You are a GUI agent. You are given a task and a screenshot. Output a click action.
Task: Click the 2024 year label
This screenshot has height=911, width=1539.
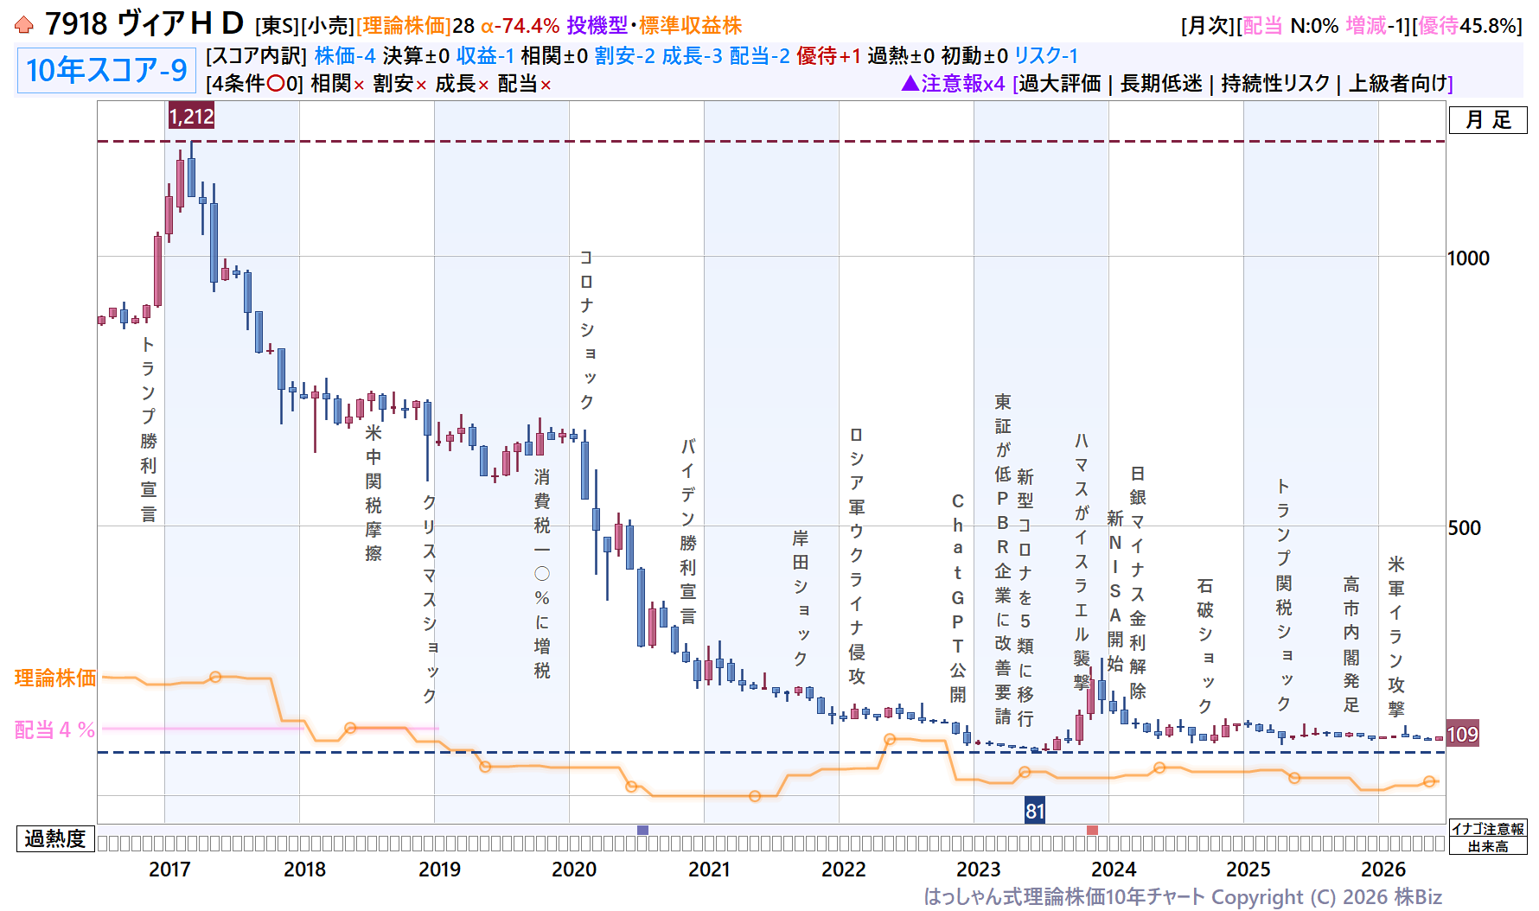pyautogui.click(x=1114, y=869)
